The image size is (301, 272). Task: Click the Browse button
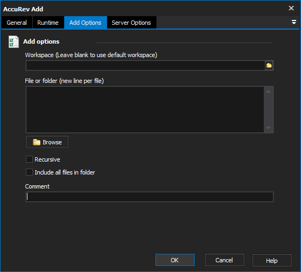coord(47,142)
